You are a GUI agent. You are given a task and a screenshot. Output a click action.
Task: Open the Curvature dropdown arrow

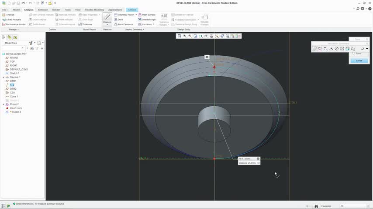coord(154,24)
